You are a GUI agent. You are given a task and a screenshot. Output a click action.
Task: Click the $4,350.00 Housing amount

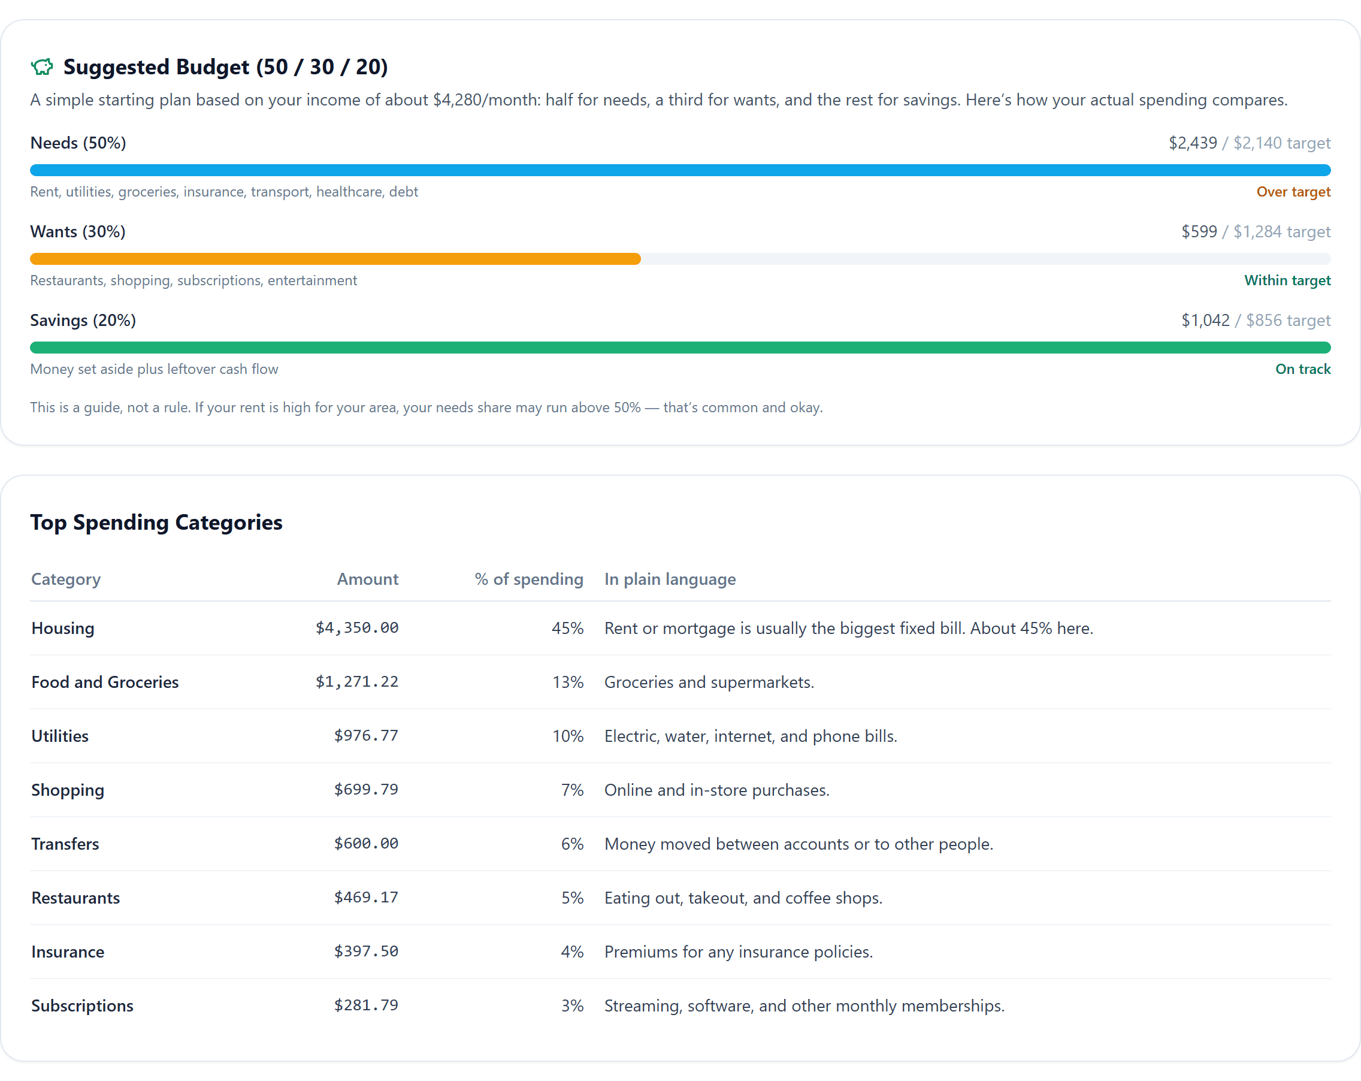[357, 628]
